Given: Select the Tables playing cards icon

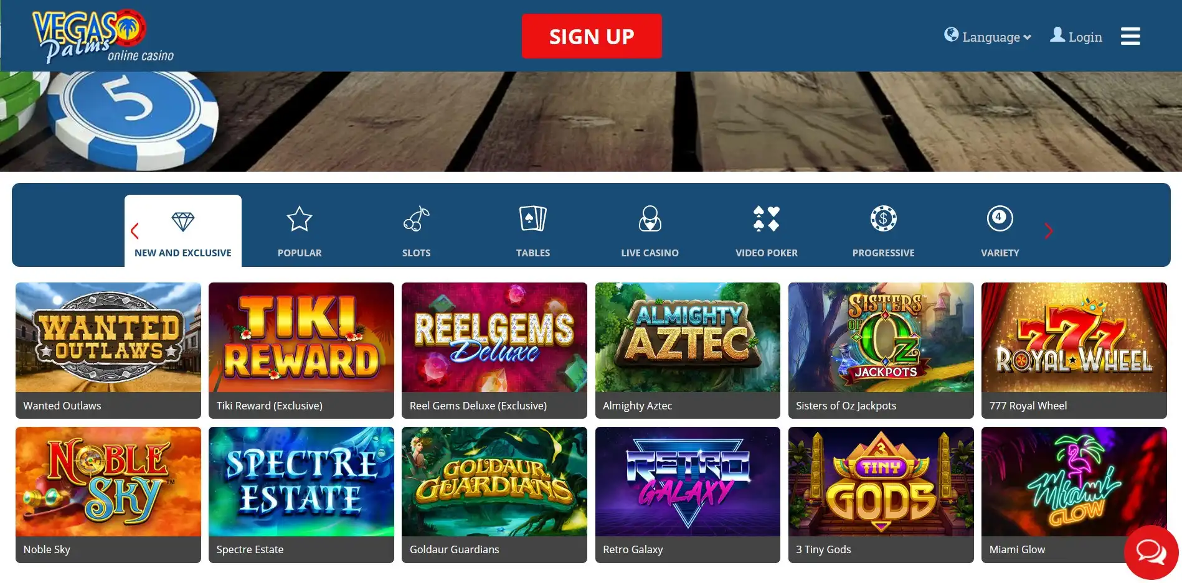Looking at the screenshot, I should [533, 219].
